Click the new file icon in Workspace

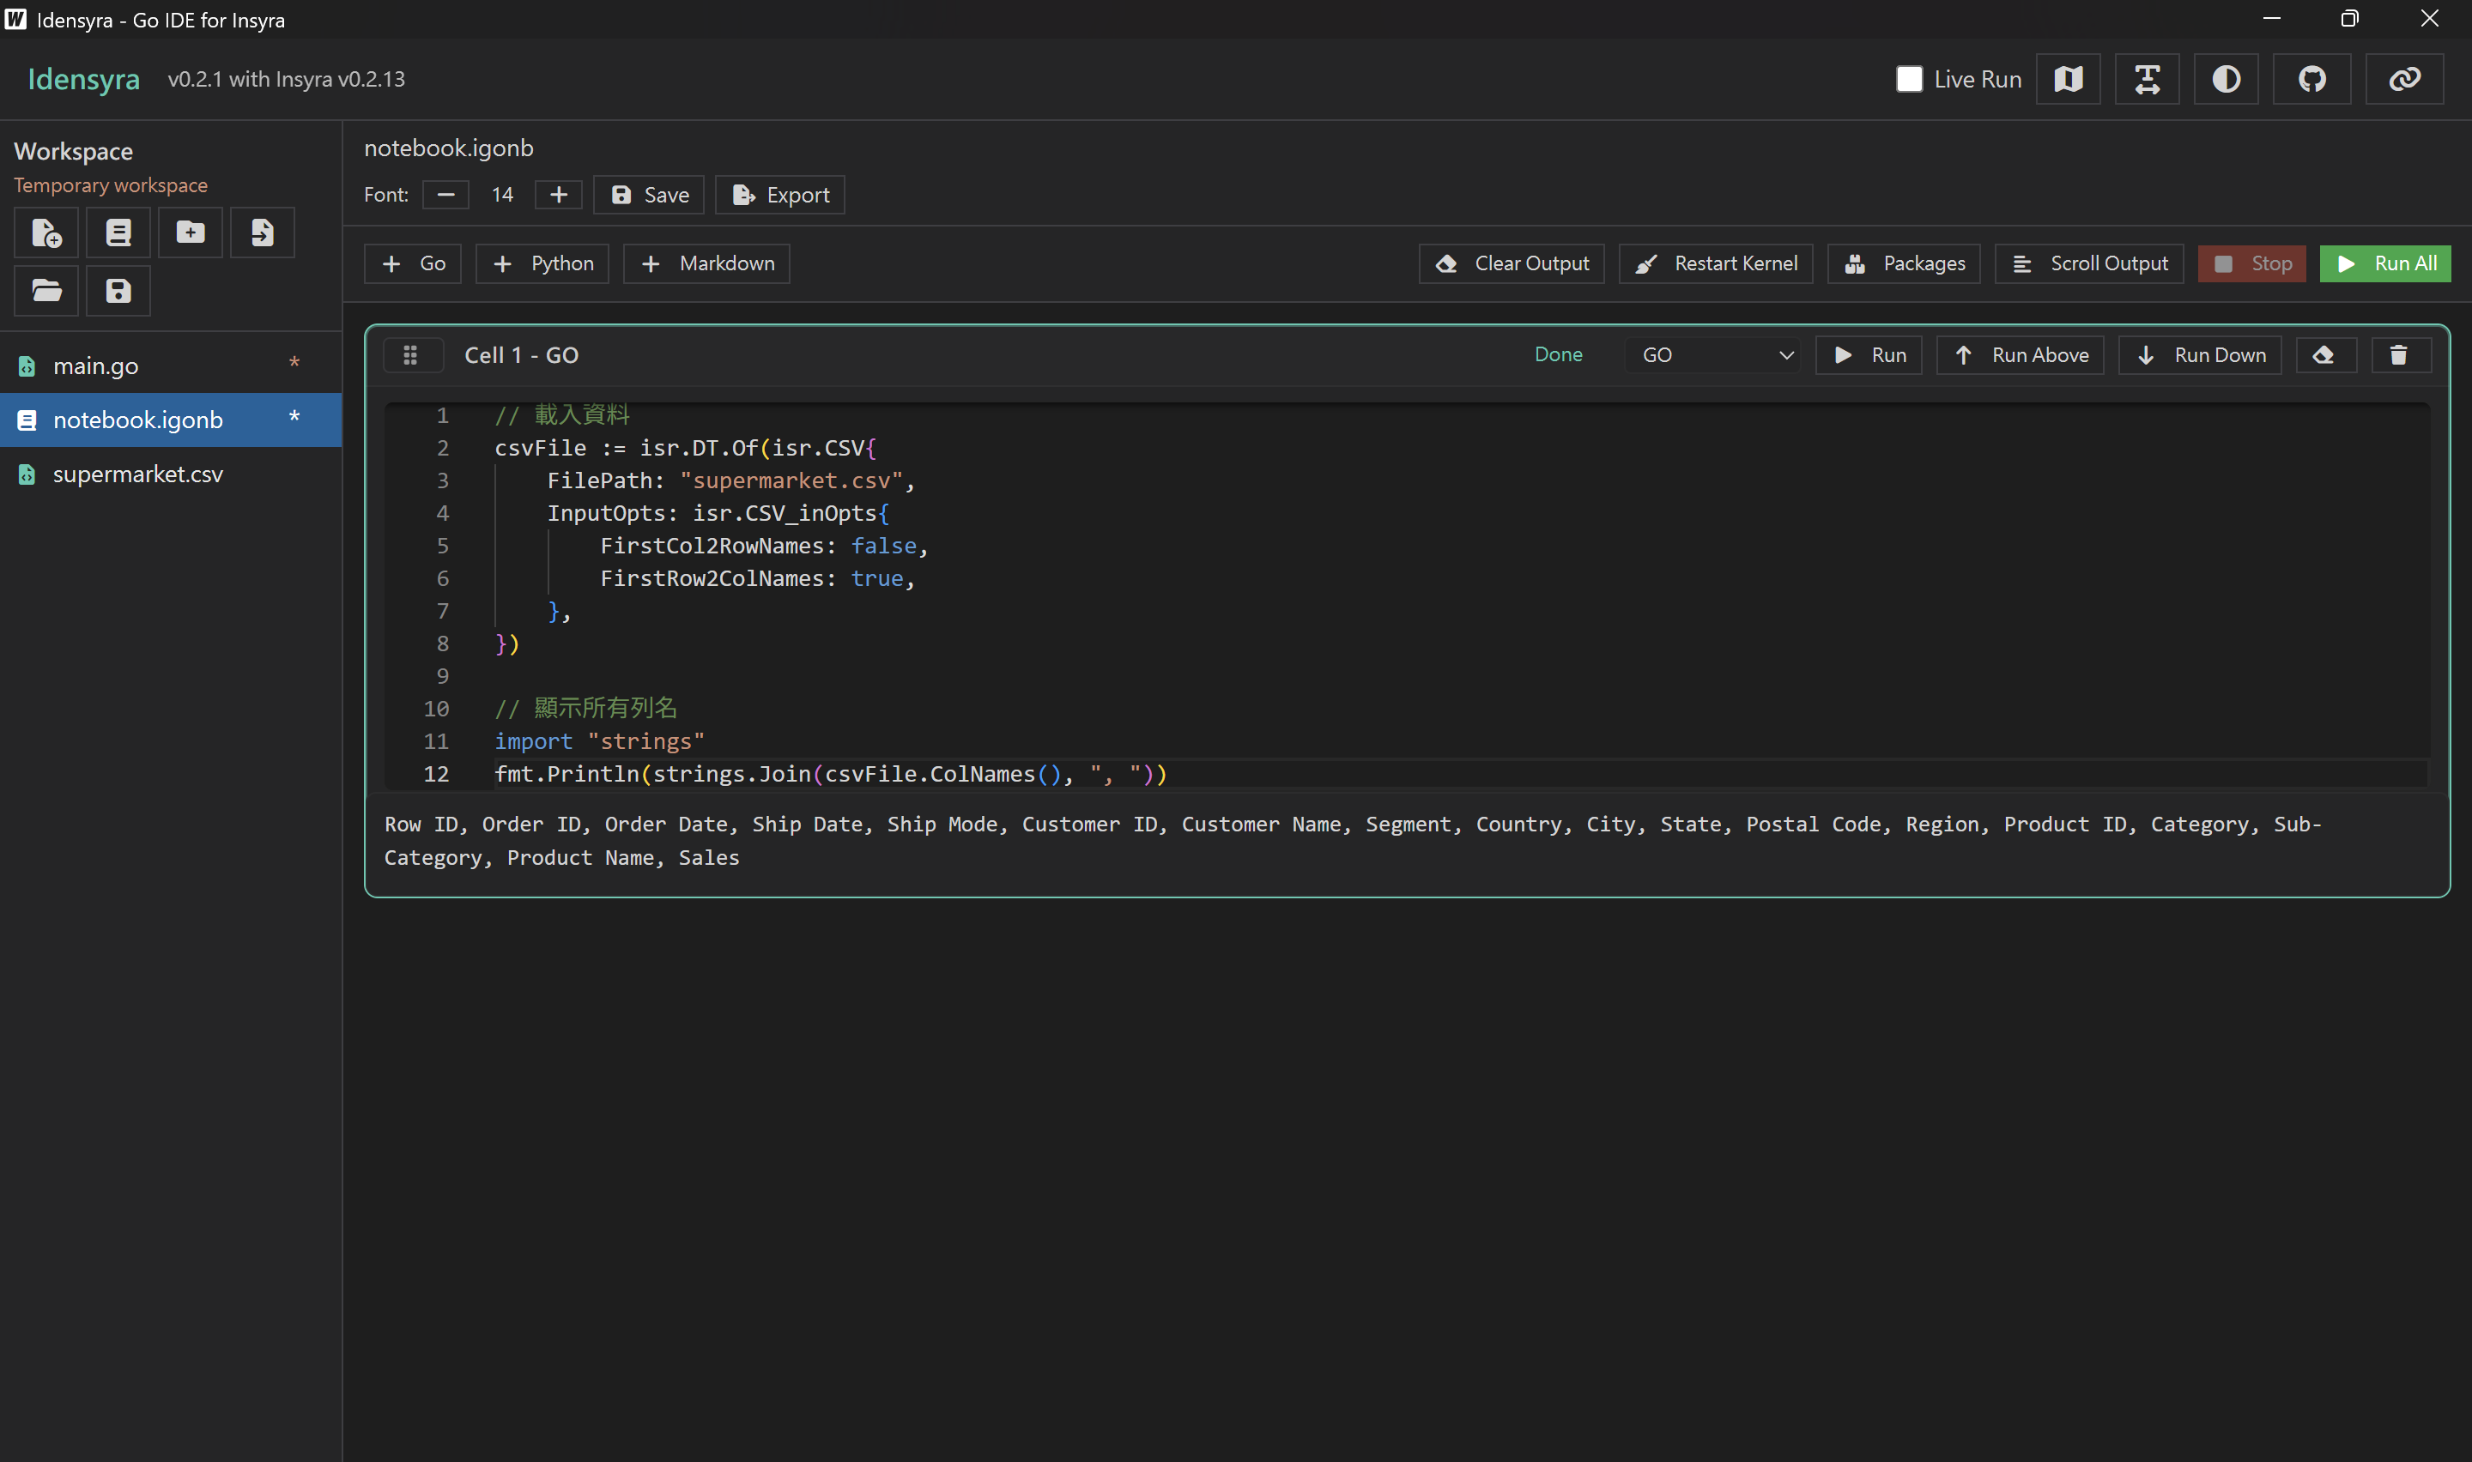tap(46, 233)
